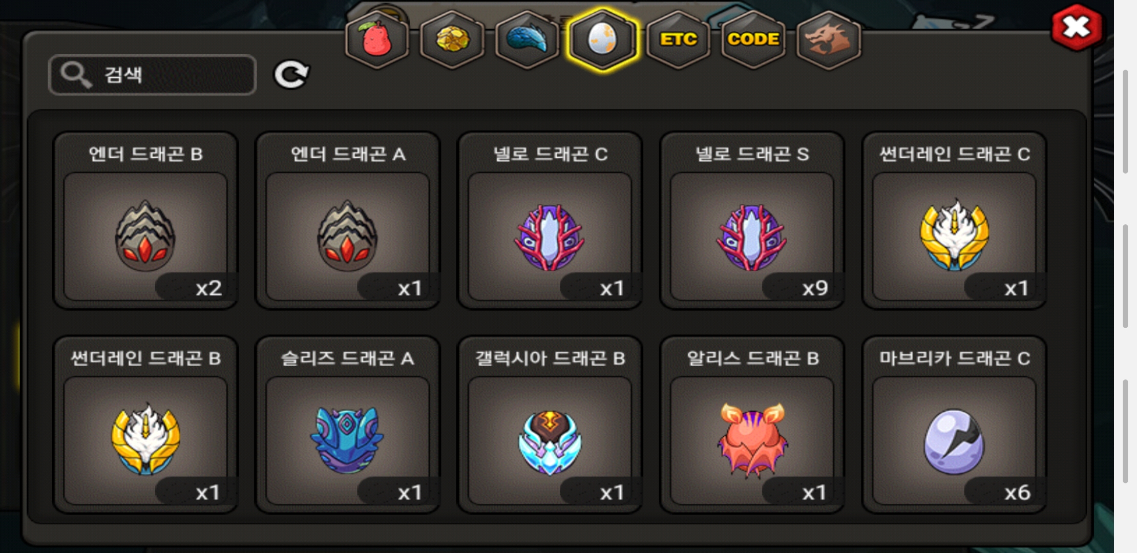Click the 검색 search field

click(x=152, y=75)
